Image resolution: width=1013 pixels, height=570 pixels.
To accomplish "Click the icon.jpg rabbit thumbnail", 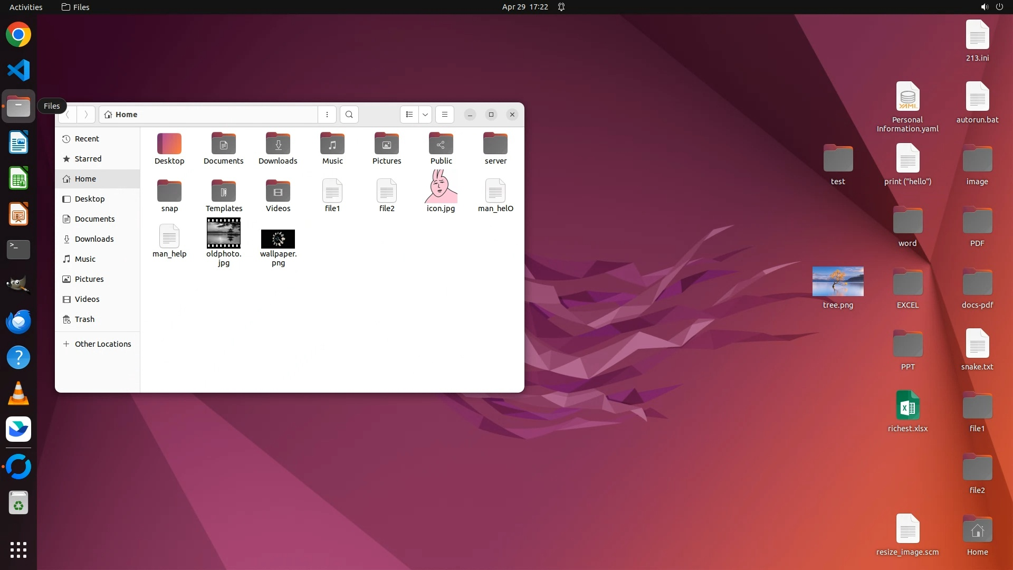I will [441, 187].
